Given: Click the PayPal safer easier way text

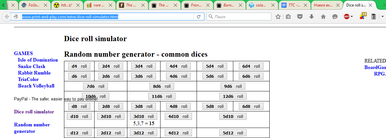Looking at the screenshot, I should (x=56, y=99).
